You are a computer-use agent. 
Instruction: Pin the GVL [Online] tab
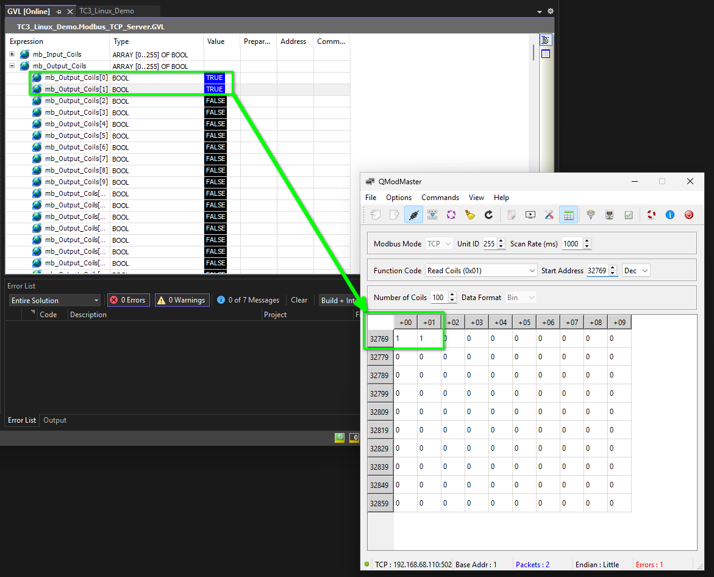(x=59, y=12)
